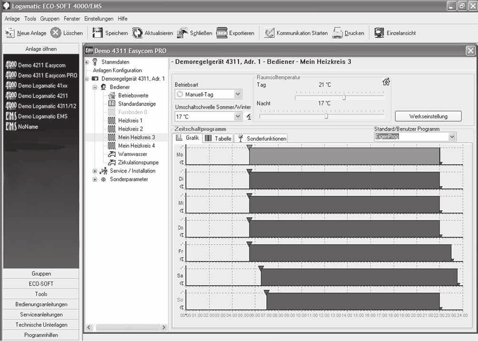
Task: Collapse Demoregelgerät 4311, Adr. 1 node
Action: [x=87, y=79]
